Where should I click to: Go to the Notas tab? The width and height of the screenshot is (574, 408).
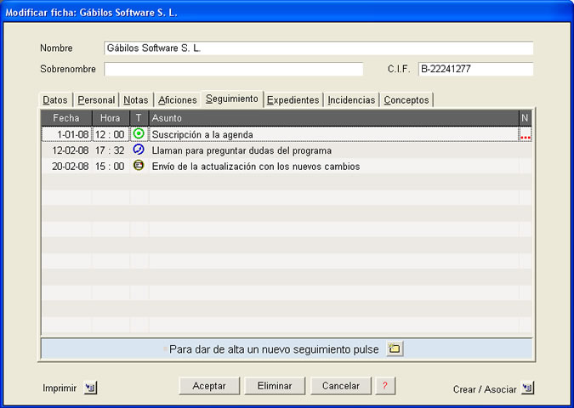[136, 100]
